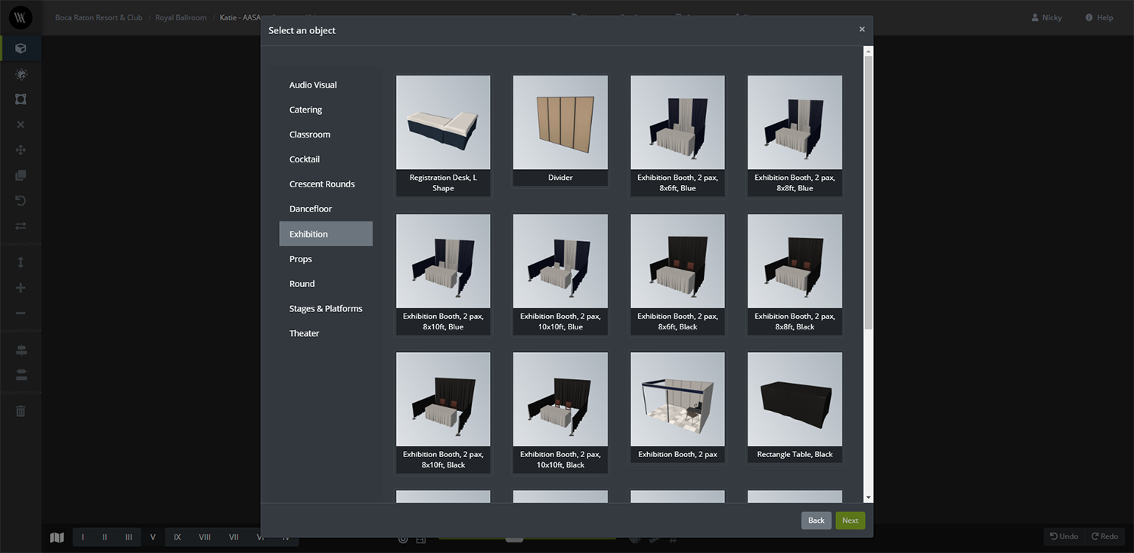
Task: Switch to room tab IX
Action: click(x=177, y=537)
